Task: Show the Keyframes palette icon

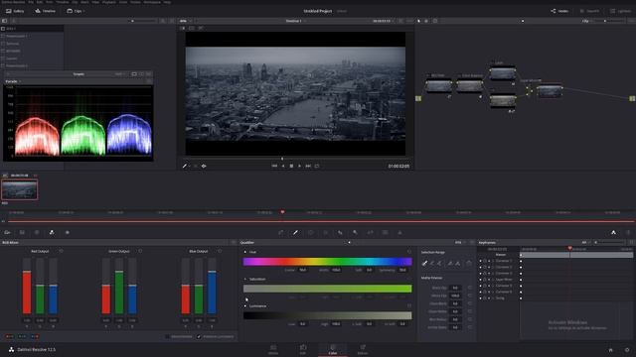Action: pos(613,232)
